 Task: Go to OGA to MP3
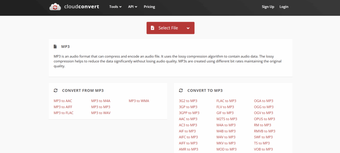coord(264,101)
